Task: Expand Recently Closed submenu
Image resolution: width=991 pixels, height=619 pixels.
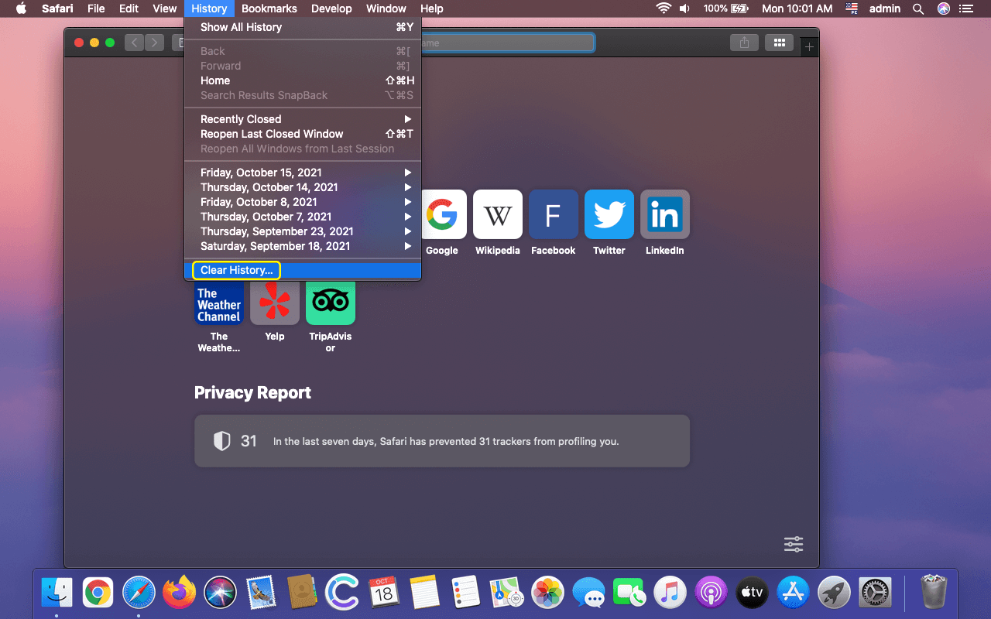Action: tap(303, 119)
